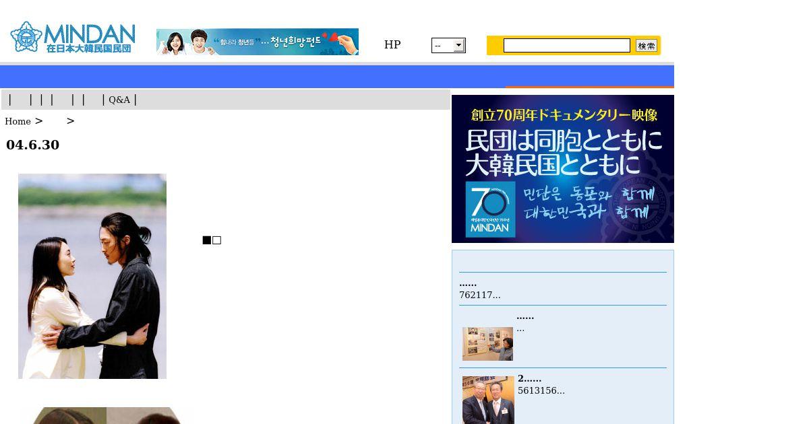Image resolution: width=809 pixels, height=424 pixels.
Task: Select the 04.6.30 article date heading
Action: 33,145
